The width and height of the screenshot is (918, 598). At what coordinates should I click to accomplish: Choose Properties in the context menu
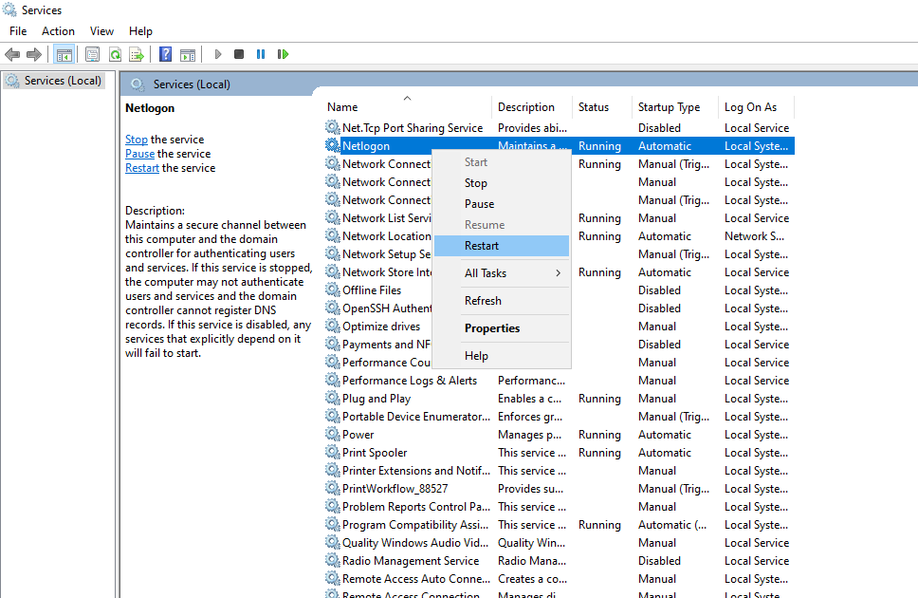coord(502,328)
